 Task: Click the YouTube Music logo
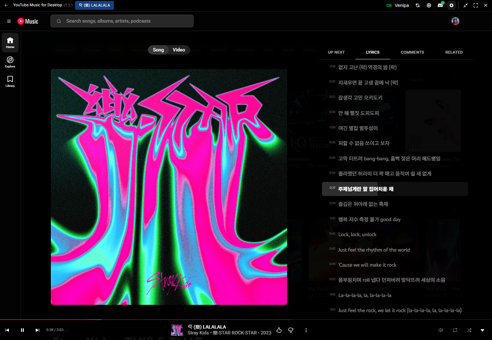pyautogui.click(x=28, y=21)
